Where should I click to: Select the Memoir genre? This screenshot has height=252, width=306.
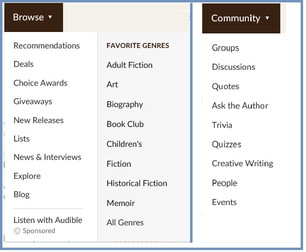(121, 203)
